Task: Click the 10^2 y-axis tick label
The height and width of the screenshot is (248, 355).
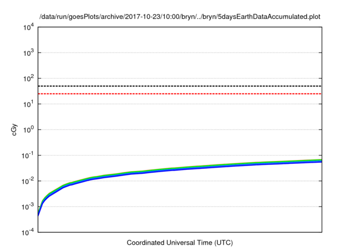Action: (x=28, y=79)
